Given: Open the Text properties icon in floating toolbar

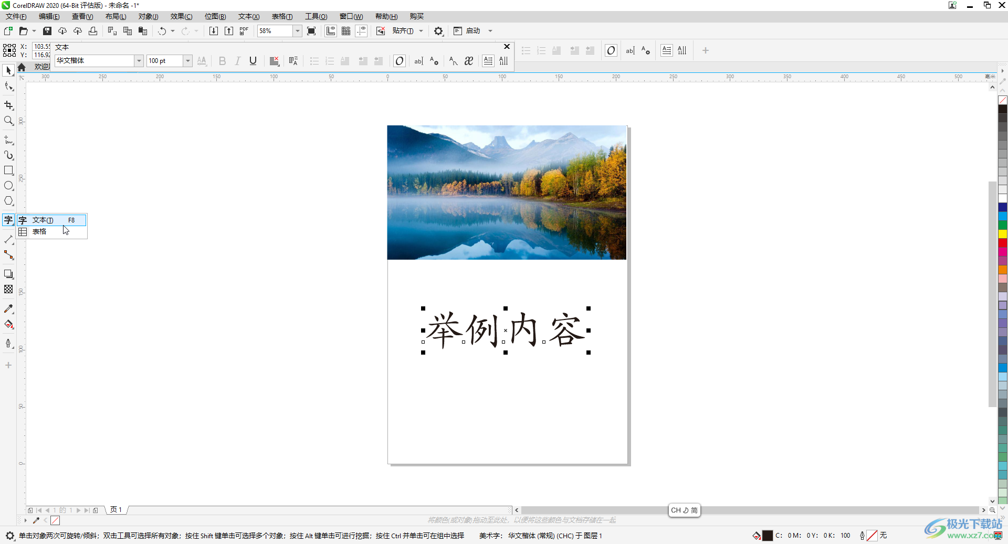Looking at the screenshot, I should [434, 61].
